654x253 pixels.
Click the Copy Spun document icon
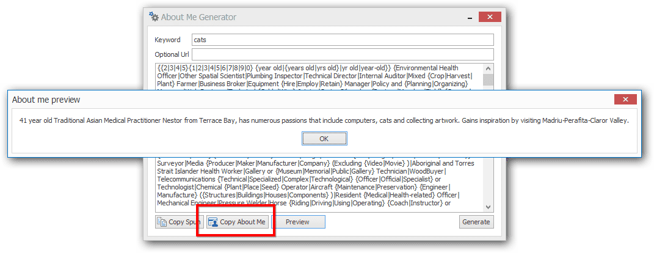click(x=161, y=222)
